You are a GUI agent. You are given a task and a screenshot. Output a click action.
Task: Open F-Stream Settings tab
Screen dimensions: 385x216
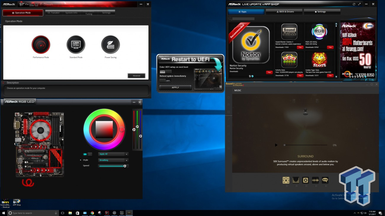click(x=106, y=13)
